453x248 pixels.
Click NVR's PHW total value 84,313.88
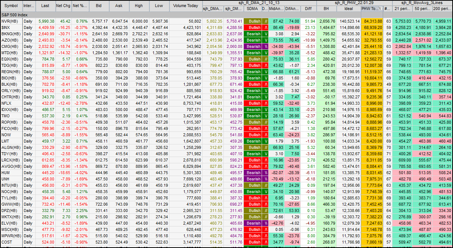372,21
